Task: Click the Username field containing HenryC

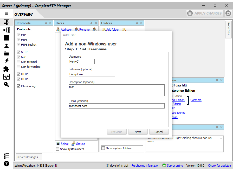Action: tap(82, 62)
